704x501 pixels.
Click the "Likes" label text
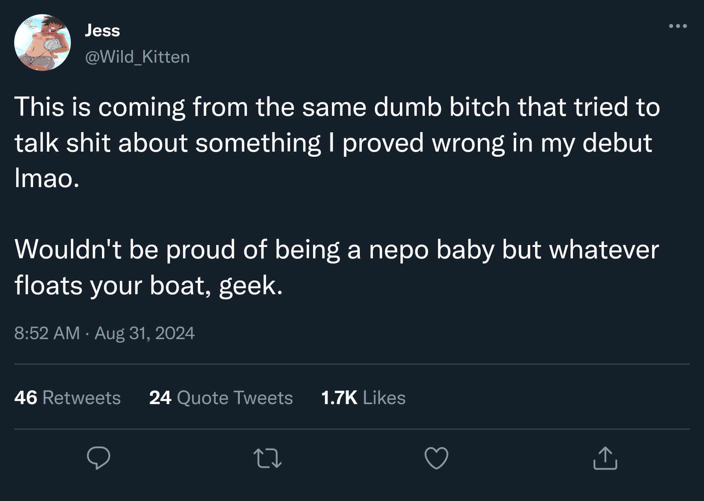coord(384,398)
